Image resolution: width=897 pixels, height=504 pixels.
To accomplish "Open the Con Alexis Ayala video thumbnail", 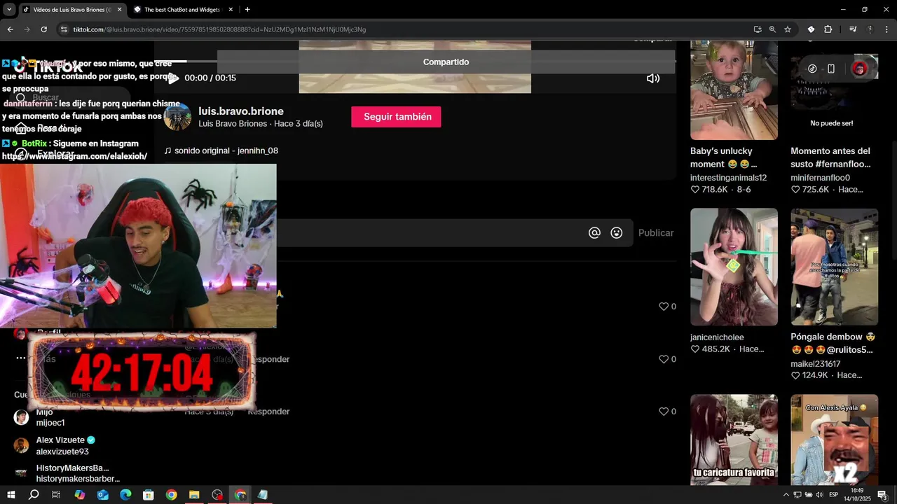I will [834, 440].
